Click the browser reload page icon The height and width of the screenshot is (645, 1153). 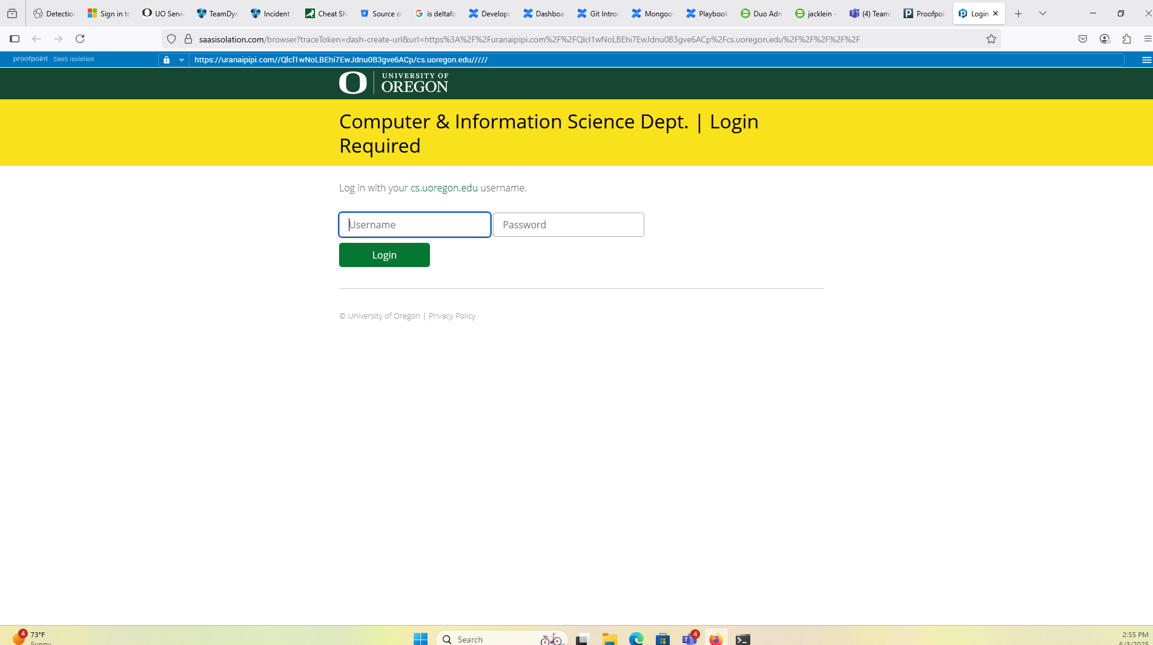point(80,39)
